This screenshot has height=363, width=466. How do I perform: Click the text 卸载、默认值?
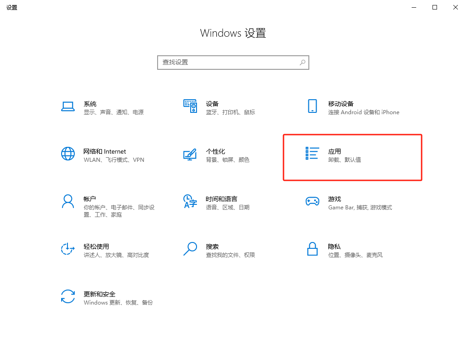point(345,160)
